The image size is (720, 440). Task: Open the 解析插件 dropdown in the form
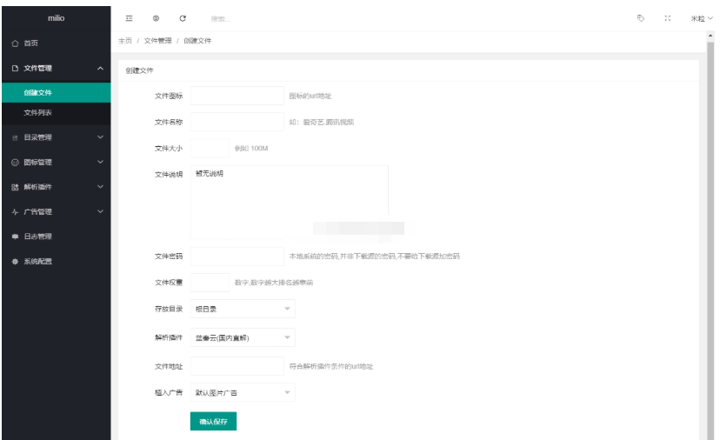coord(243,337)
